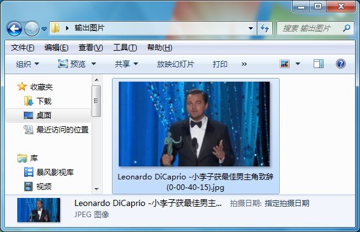Click the 预览 toolbar button
Image resolution: width=360 pixels, height=232 pixels.
pyautogui.click(x=72, y=64)
